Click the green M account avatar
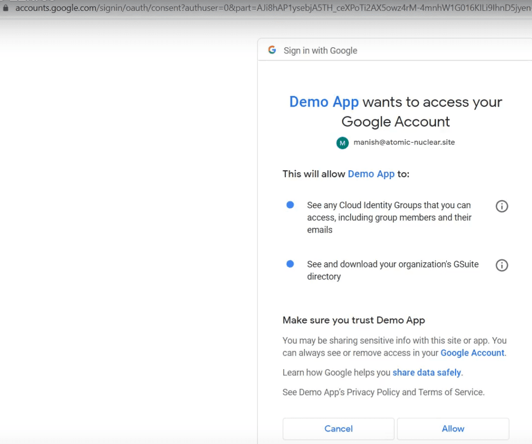532x444 pixels. click(x=342, y=143)
